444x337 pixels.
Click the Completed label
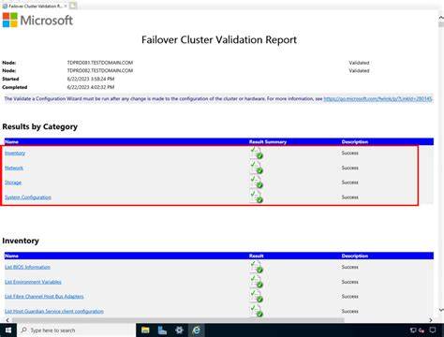tap(15, 87)
